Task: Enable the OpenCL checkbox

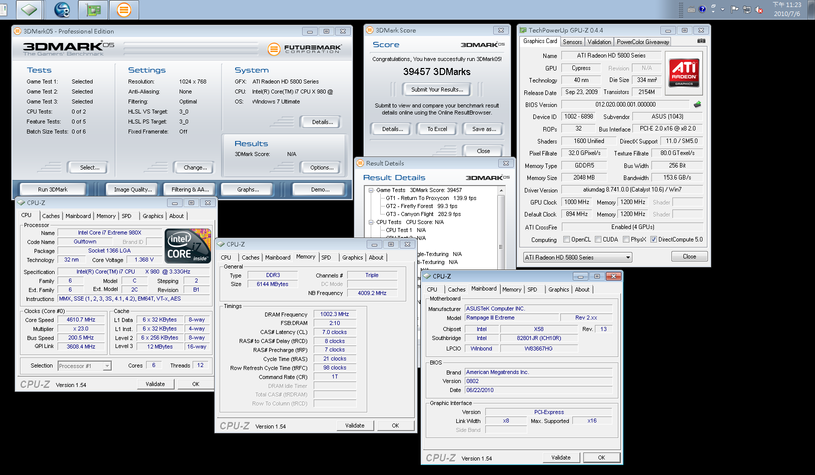Action: click(566, 239)
